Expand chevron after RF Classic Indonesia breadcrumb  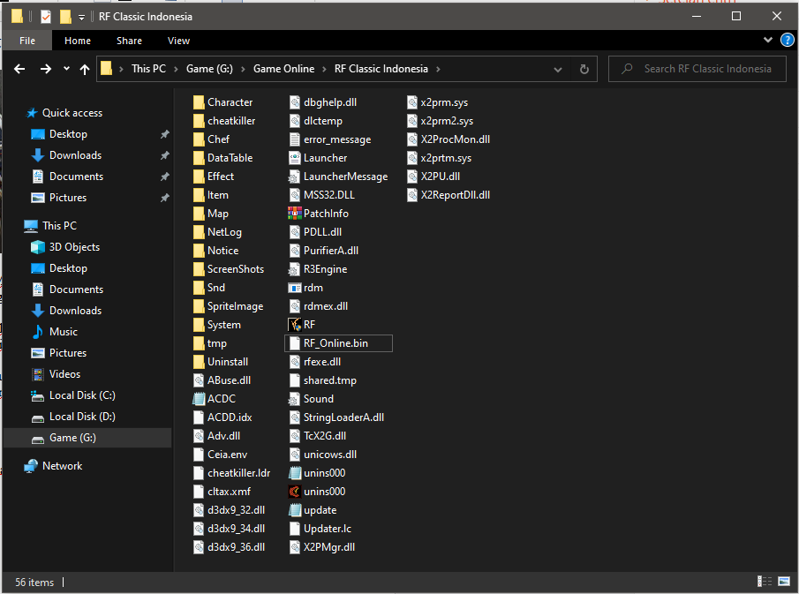point(438,69)
